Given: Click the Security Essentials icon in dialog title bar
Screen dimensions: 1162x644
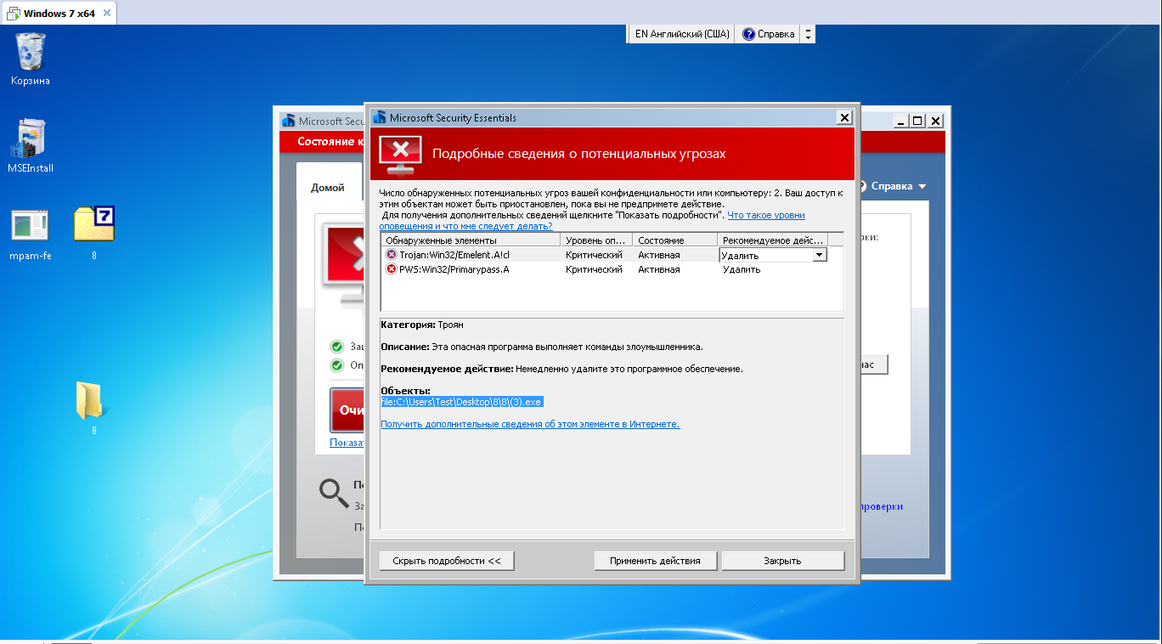Looking at the screenshot, I should [379, 117].
